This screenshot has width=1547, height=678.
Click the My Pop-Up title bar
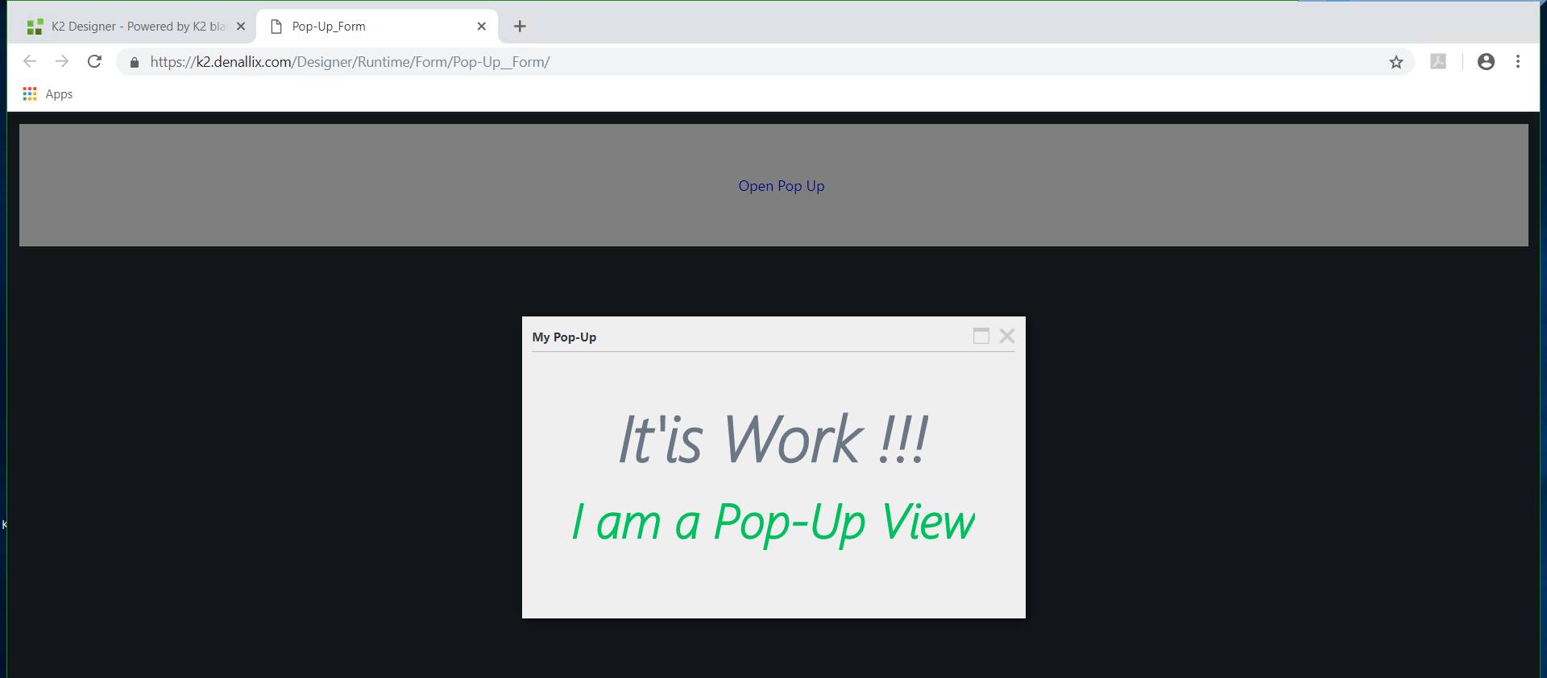[725, 337]
